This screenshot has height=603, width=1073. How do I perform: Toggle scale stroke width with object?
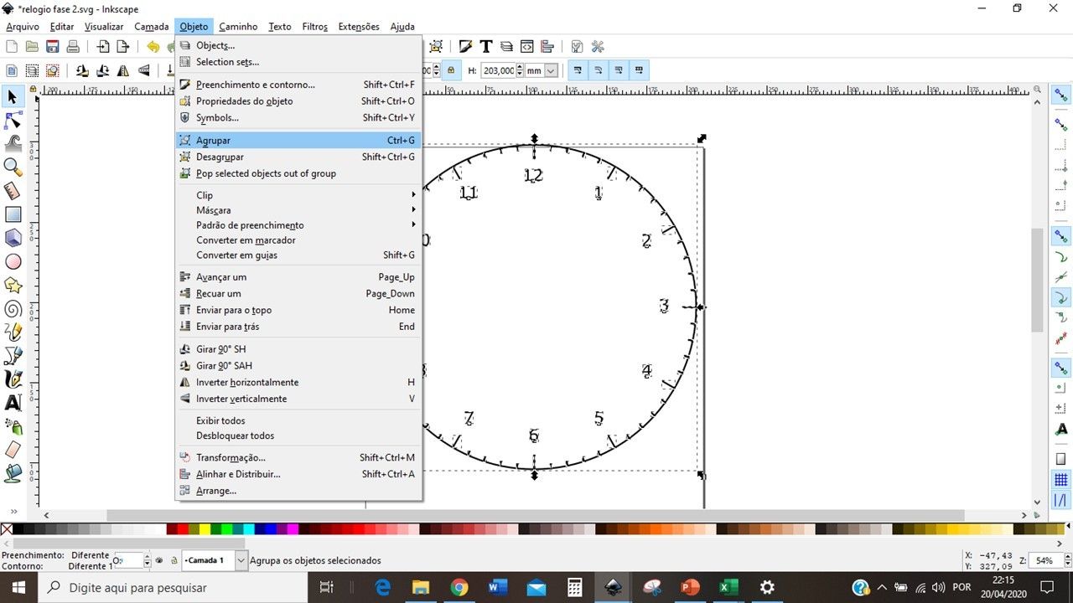[578, 71]
